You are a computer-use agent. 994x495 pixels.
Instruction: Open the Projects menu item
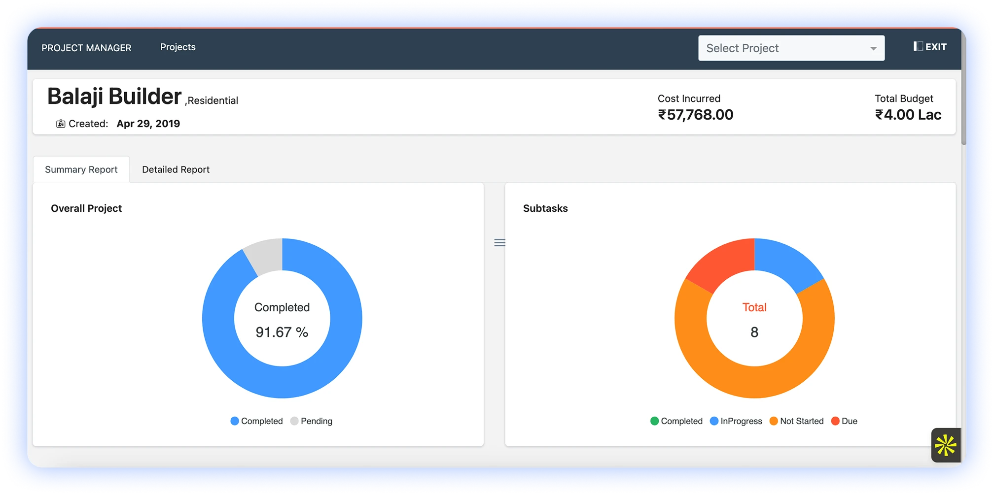178,47
